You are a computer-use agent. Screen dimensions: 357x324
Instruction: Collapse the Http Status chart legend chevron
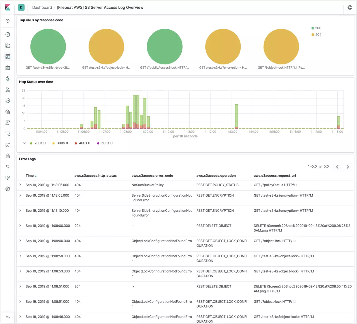pyautogui.click(x=25, y=143)
